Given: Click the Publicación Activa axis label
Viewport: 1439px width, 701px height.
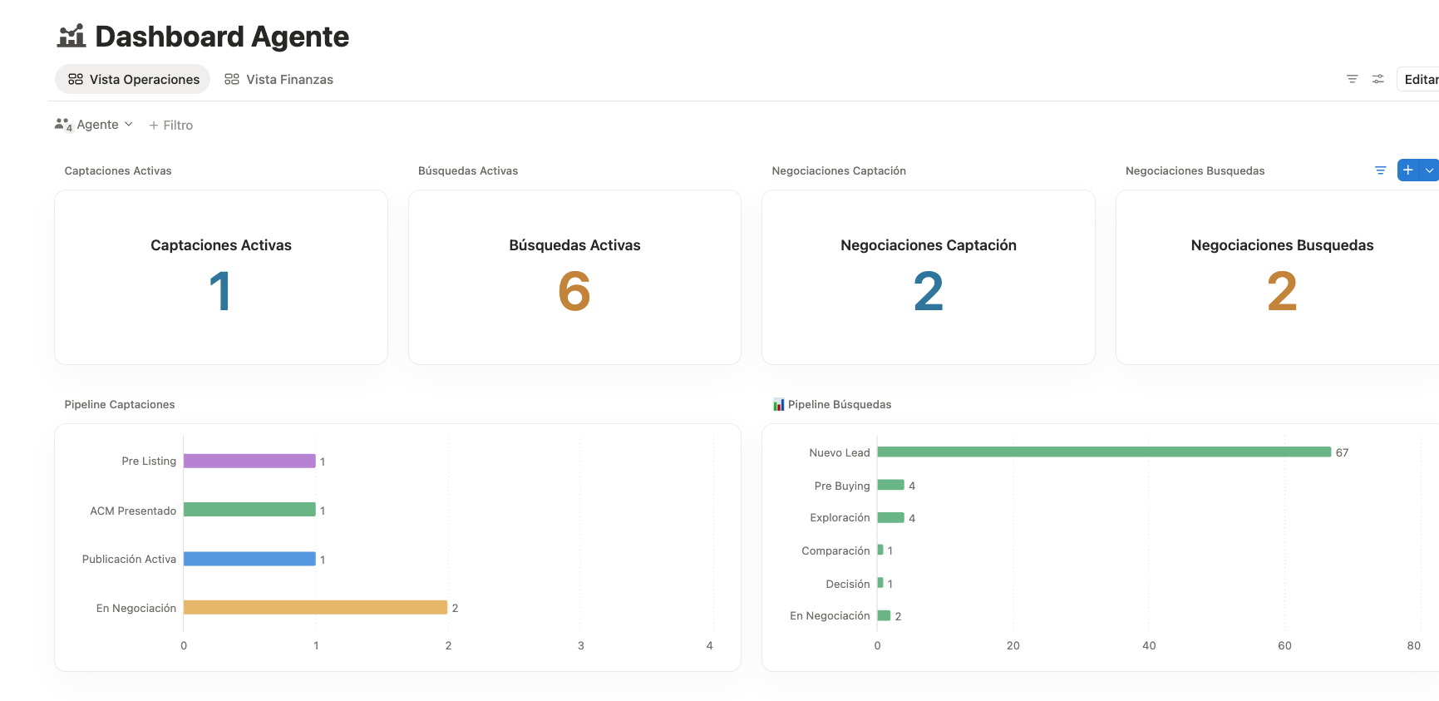Looking at the screenshot, I should [129, 559].
